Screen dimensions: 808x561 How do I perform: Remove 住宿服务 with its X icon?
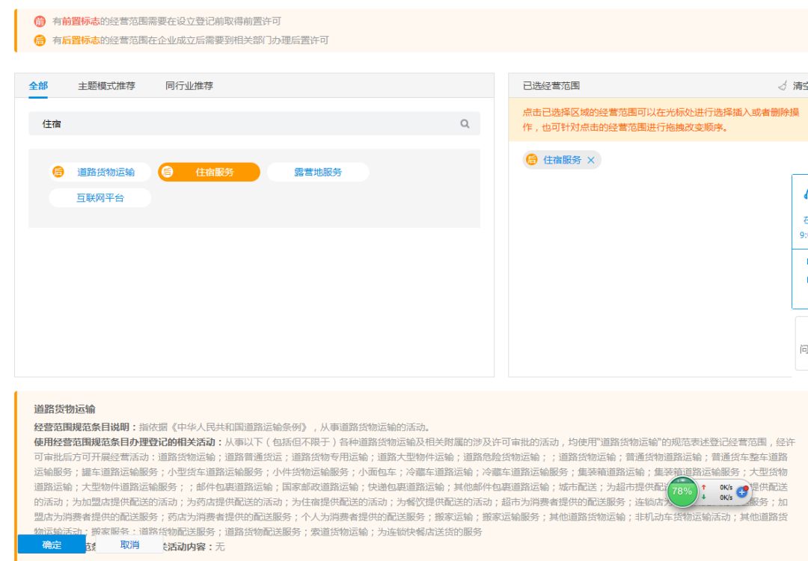591,161
